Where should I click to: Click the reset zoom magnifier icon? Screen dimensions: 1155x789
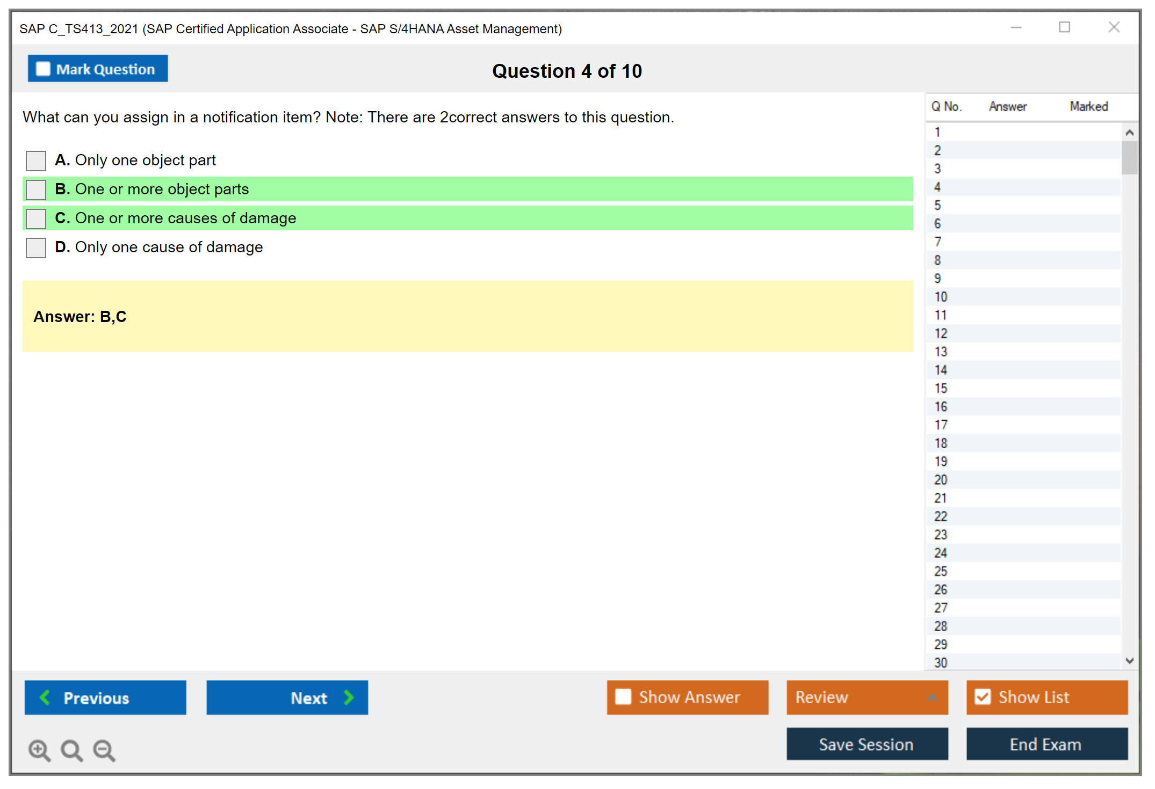click(x=71, y=750)
